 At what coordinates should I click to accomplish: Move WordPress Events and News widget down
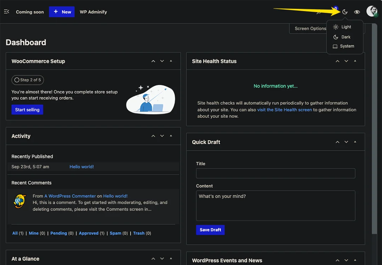point(346,260)
